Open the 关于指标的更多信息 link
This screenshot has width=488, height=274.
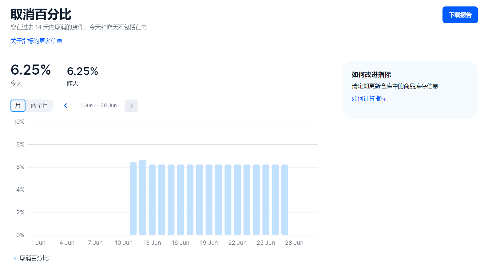(36, 41)
